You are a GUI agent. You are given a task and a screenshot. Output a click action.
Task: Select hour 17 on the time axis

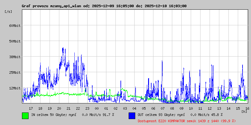(31, 108)
